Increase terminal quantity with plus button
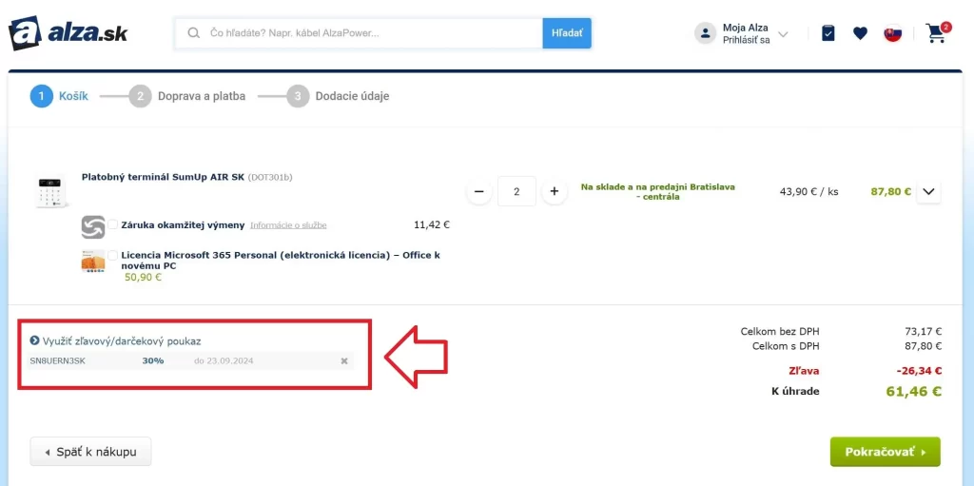This screenshot has height=486, width=974. (x=555, y=191)
